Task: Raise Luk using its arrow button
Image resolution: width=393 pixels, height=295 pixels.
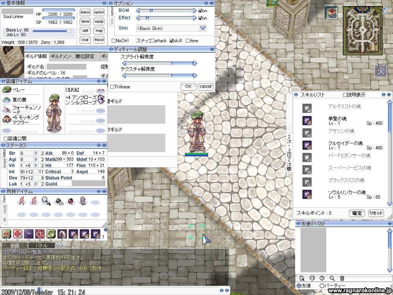Action: click(36, 184)
